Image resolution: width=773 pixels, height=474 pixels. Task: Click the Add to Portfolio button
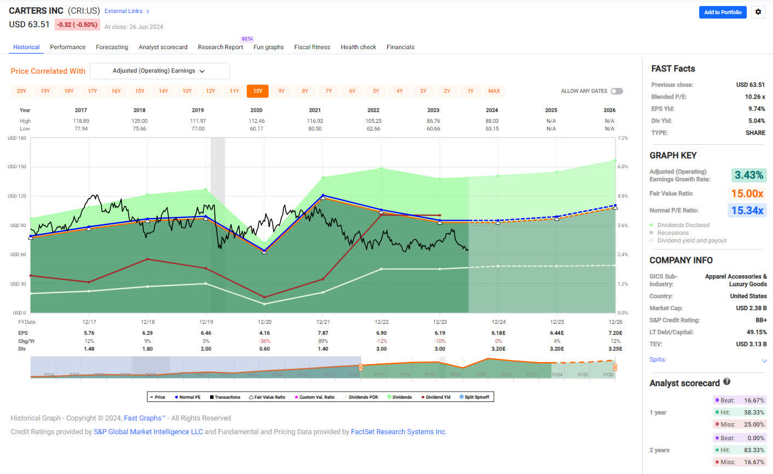(723, 12)
